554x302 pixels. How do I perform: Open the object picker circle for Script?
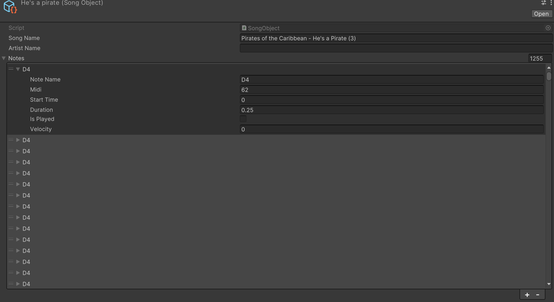click(548, 28)
